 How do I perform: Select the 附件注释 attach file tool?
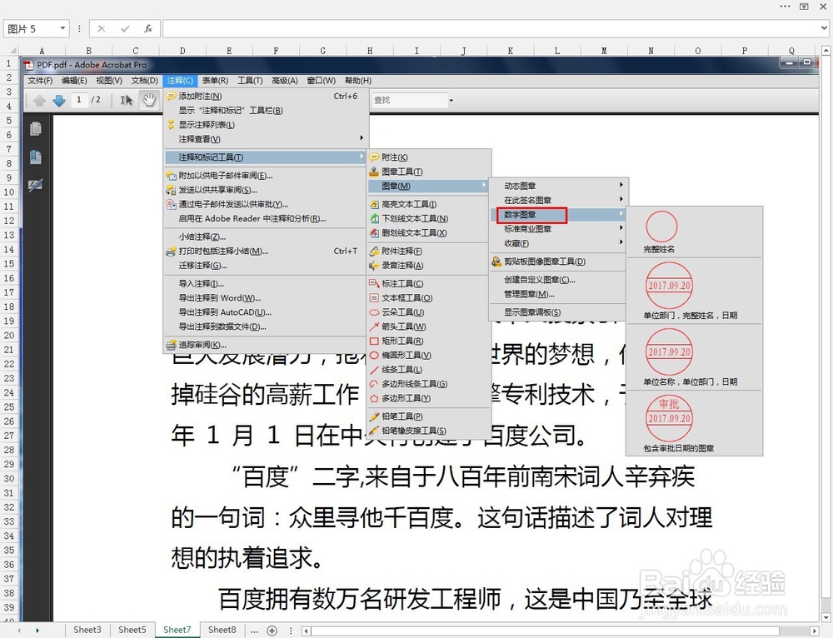pyautogui.click(x=428, y=251)
